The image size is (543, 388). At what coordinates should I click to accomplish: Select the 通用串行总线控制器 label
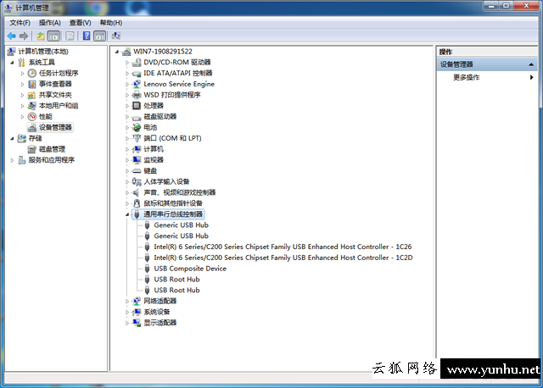[x=173, y=214]
